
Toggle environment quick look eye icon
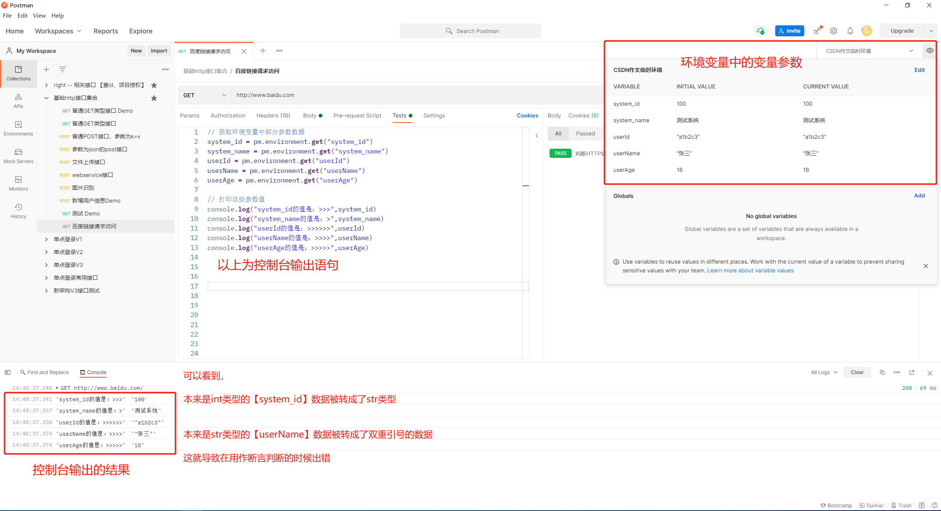pyautogui.click(x=930, y=51)
